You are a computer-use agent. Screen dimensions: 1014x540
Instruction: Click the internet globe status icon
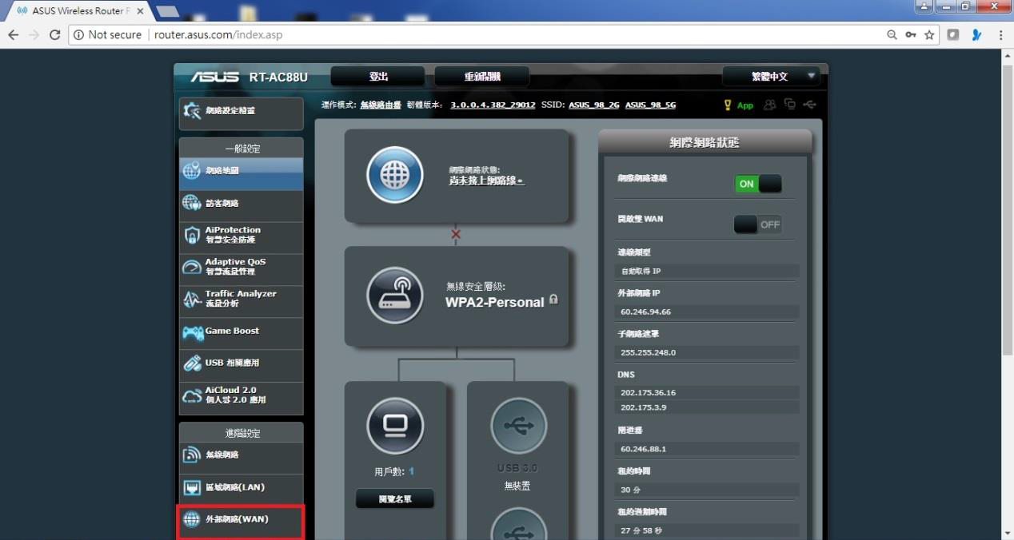(x=394, y=175)
